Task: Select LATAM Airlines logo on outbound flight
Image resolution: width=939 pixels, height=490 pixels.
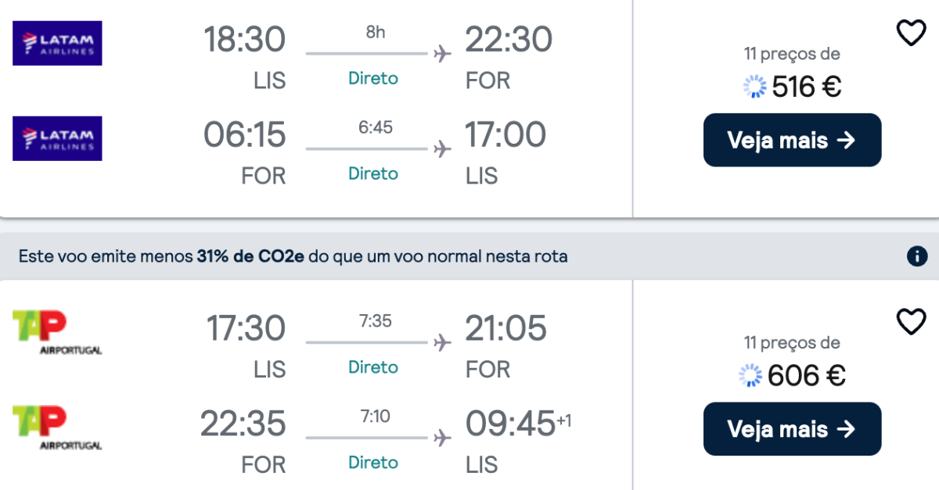Action: pyautogui.click(x=57, y=43)
